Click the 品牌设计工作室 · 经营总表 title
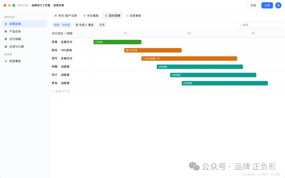 click(x=48, y=5)
